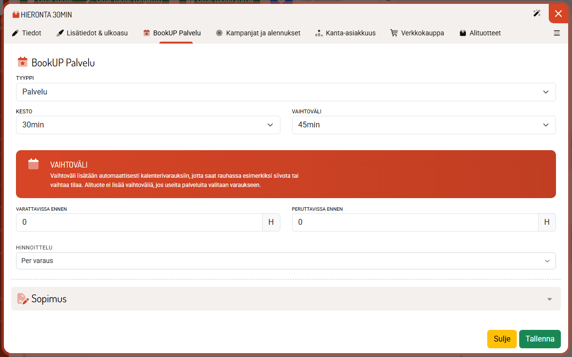Viewport: 572px width, 357px height.
Task: Open the Hinnoittelu dropdown showing Per varaus
Action: 286,261
